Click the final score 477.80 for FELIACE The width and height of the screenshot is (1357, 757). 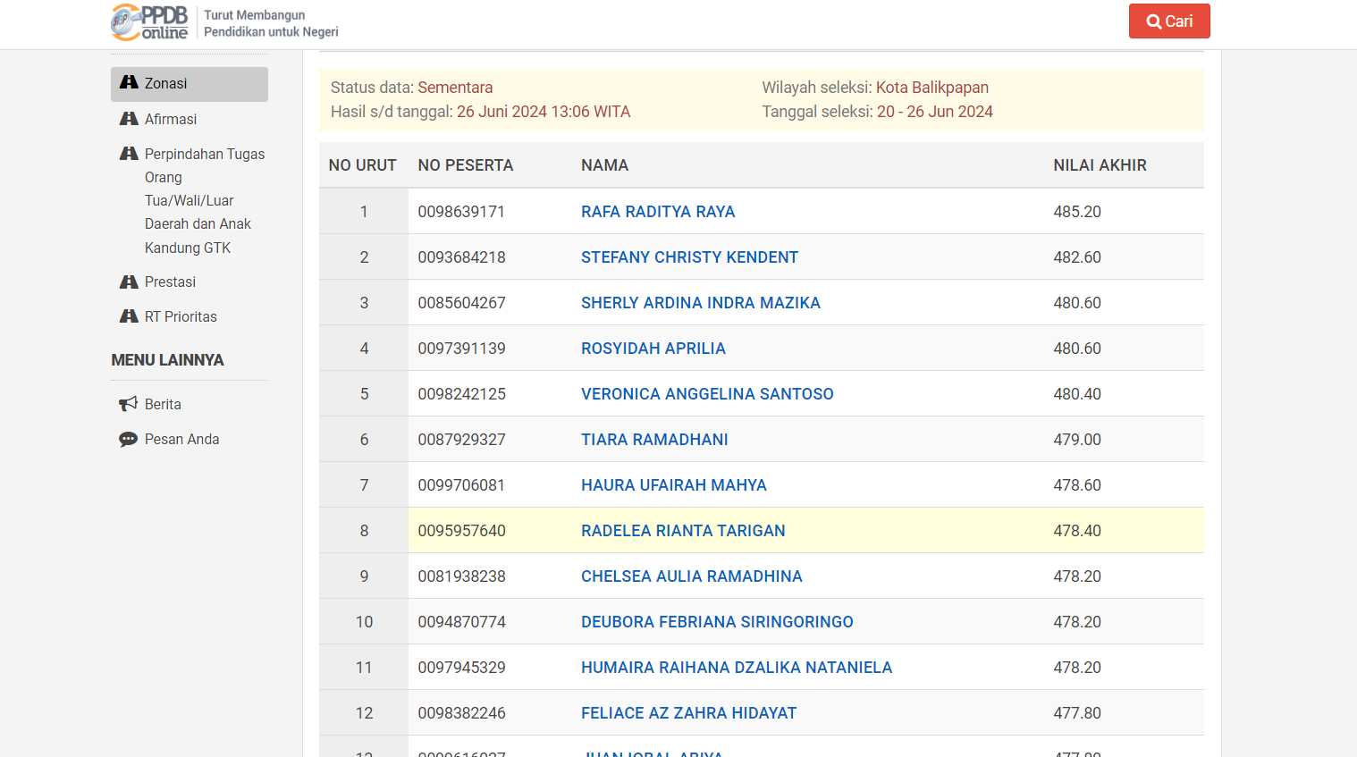(x=1077, y=713)
